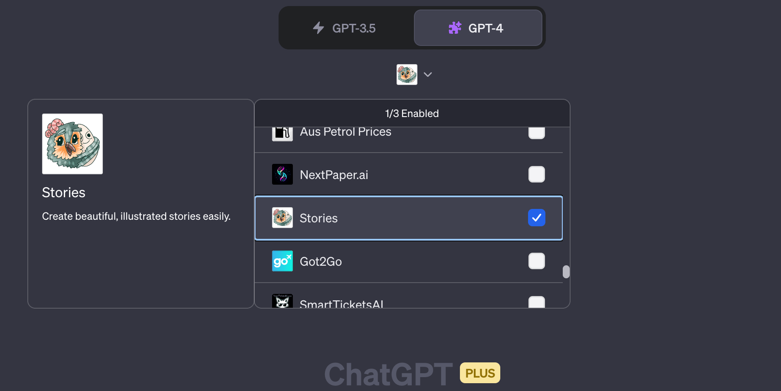This screenshot has width=781, height=391.
Task: Click the purple puzzle piece icon beside GPT-4
Action: pyautogui.click(x=455, y=28)
